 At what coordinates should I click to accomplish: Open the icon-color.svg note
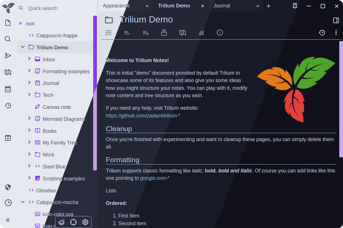[58, 214]
